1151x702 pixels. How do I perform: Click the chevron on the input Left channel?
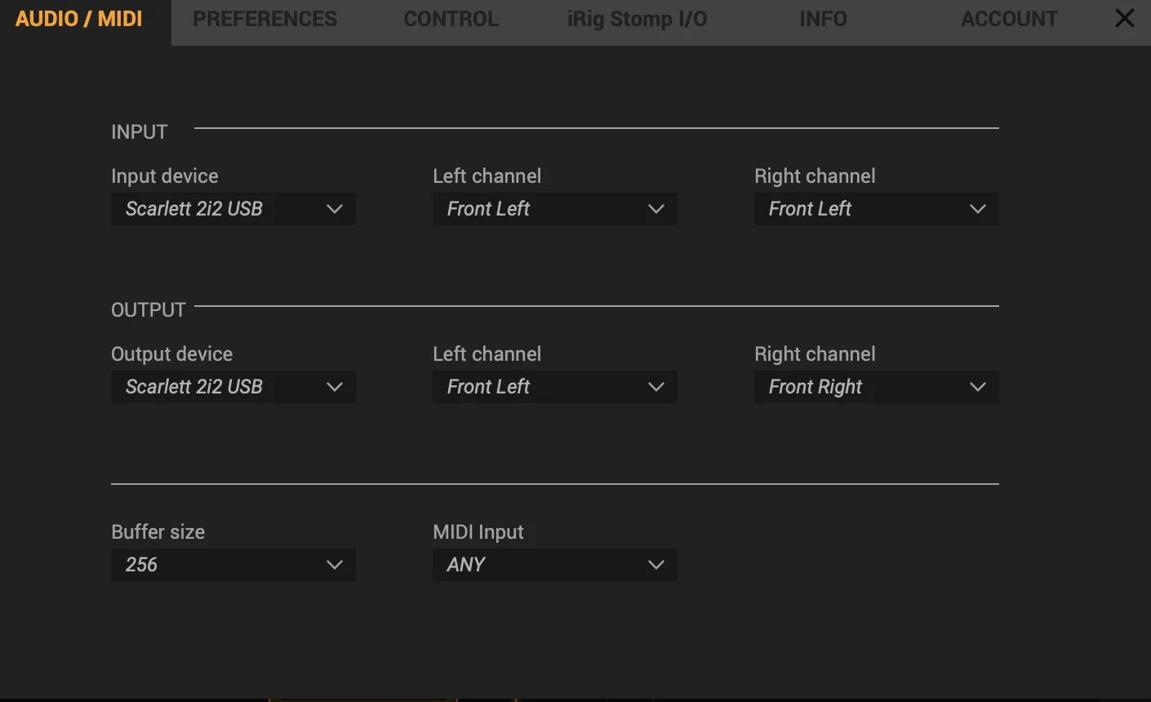tap(655, 209)
